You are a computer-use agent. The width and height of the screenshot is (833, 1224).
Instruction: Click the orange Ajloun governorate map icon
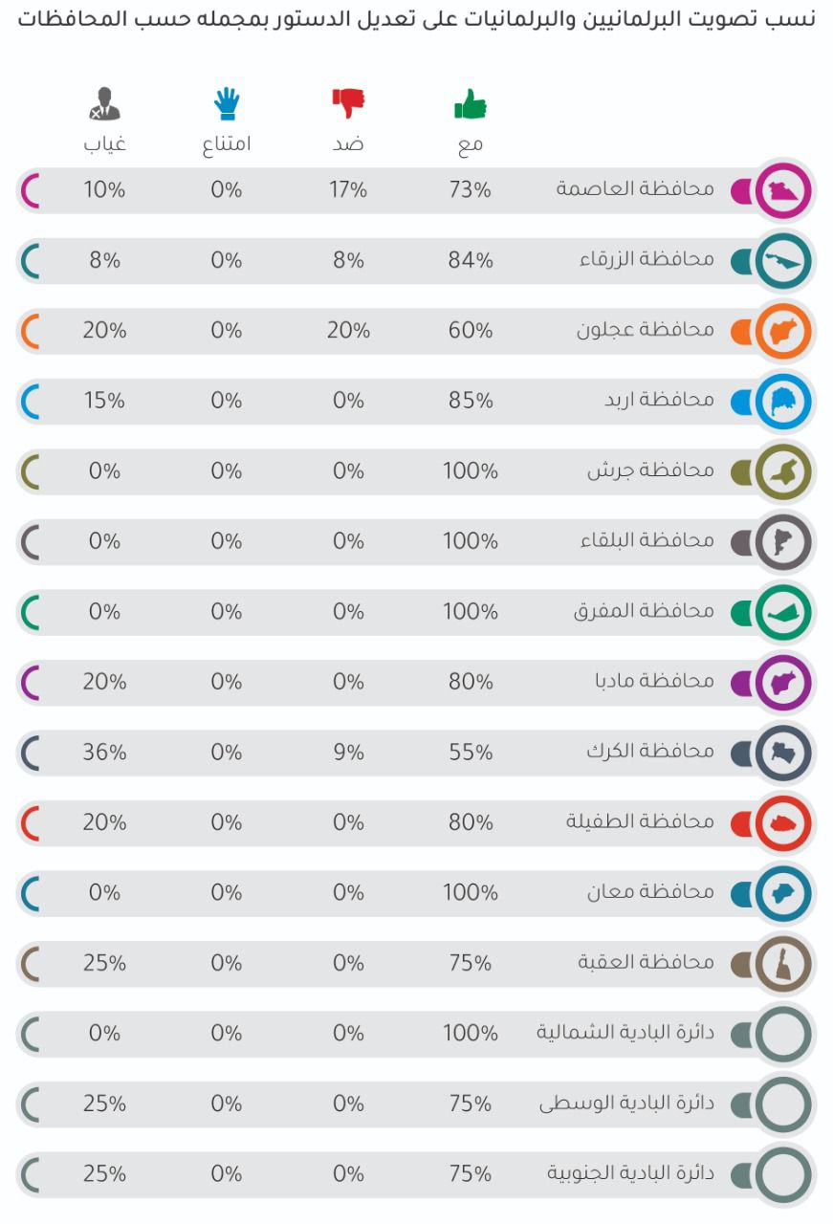point(783,332)
